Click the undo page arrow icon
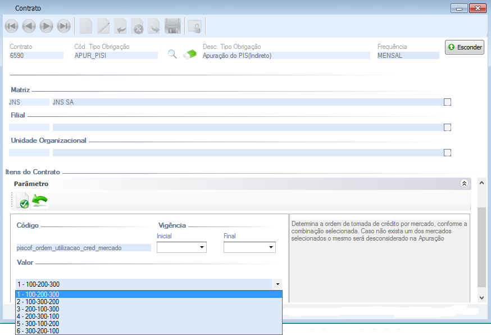Image resolution: width=491 pixels, height=335 pixels. point(120,26)
